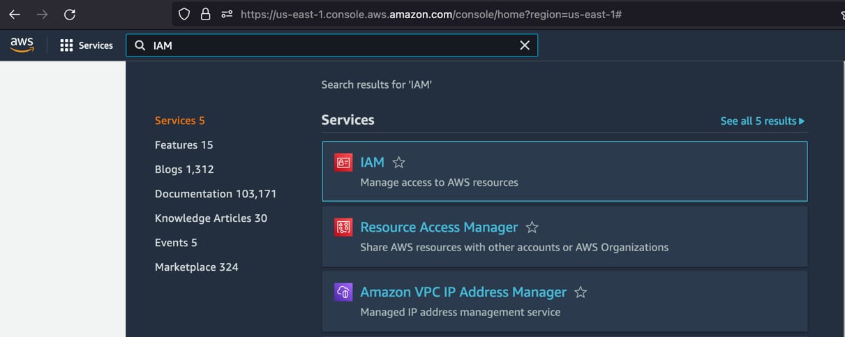Click the Services section heading
This screenshot has height=337, width=845.
point(347,120)
